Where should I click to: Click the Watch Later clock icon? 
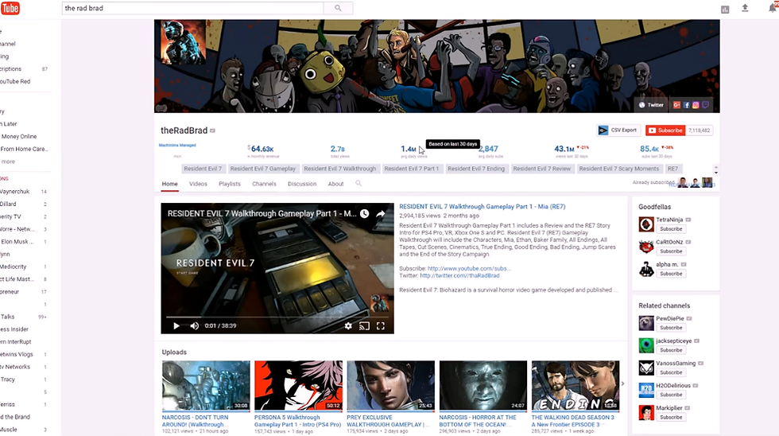pyautogui.click(x=365, y=214)
